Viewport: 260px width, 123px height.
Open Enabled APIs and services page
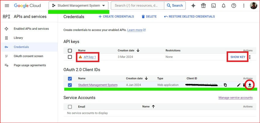31,29
